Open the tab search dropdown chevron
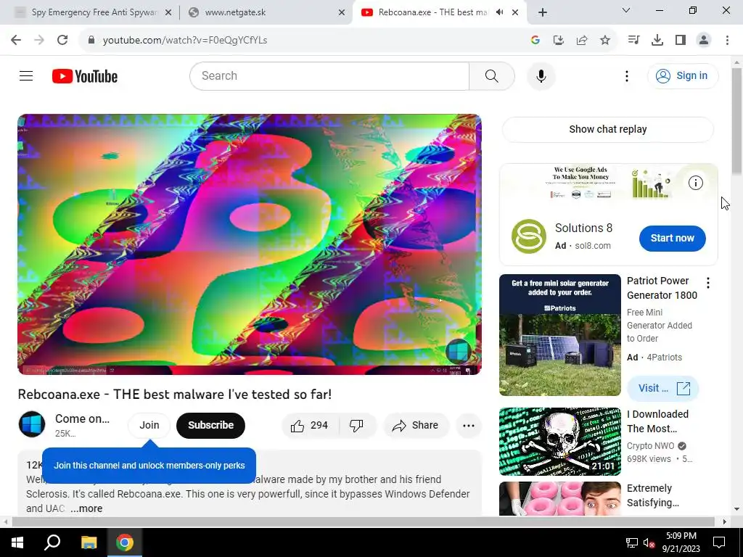Image resolution: width=743 pixels, height=557 pixels. point(625,10)
